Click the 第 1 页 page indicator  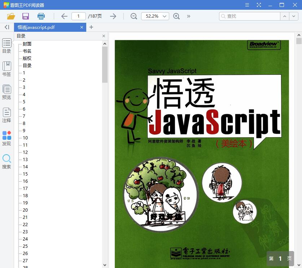coord(280,259)
